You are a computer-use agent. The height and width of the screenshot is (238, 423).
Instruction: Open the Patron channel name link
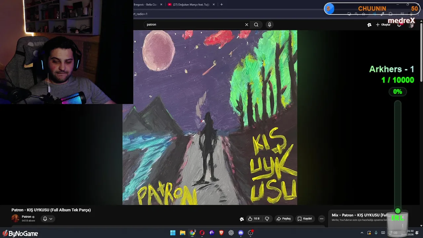[26, 217]
